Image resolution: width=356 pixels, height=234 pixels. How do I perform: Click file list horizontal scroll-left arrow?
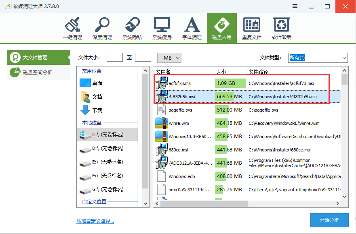(157, 204)
